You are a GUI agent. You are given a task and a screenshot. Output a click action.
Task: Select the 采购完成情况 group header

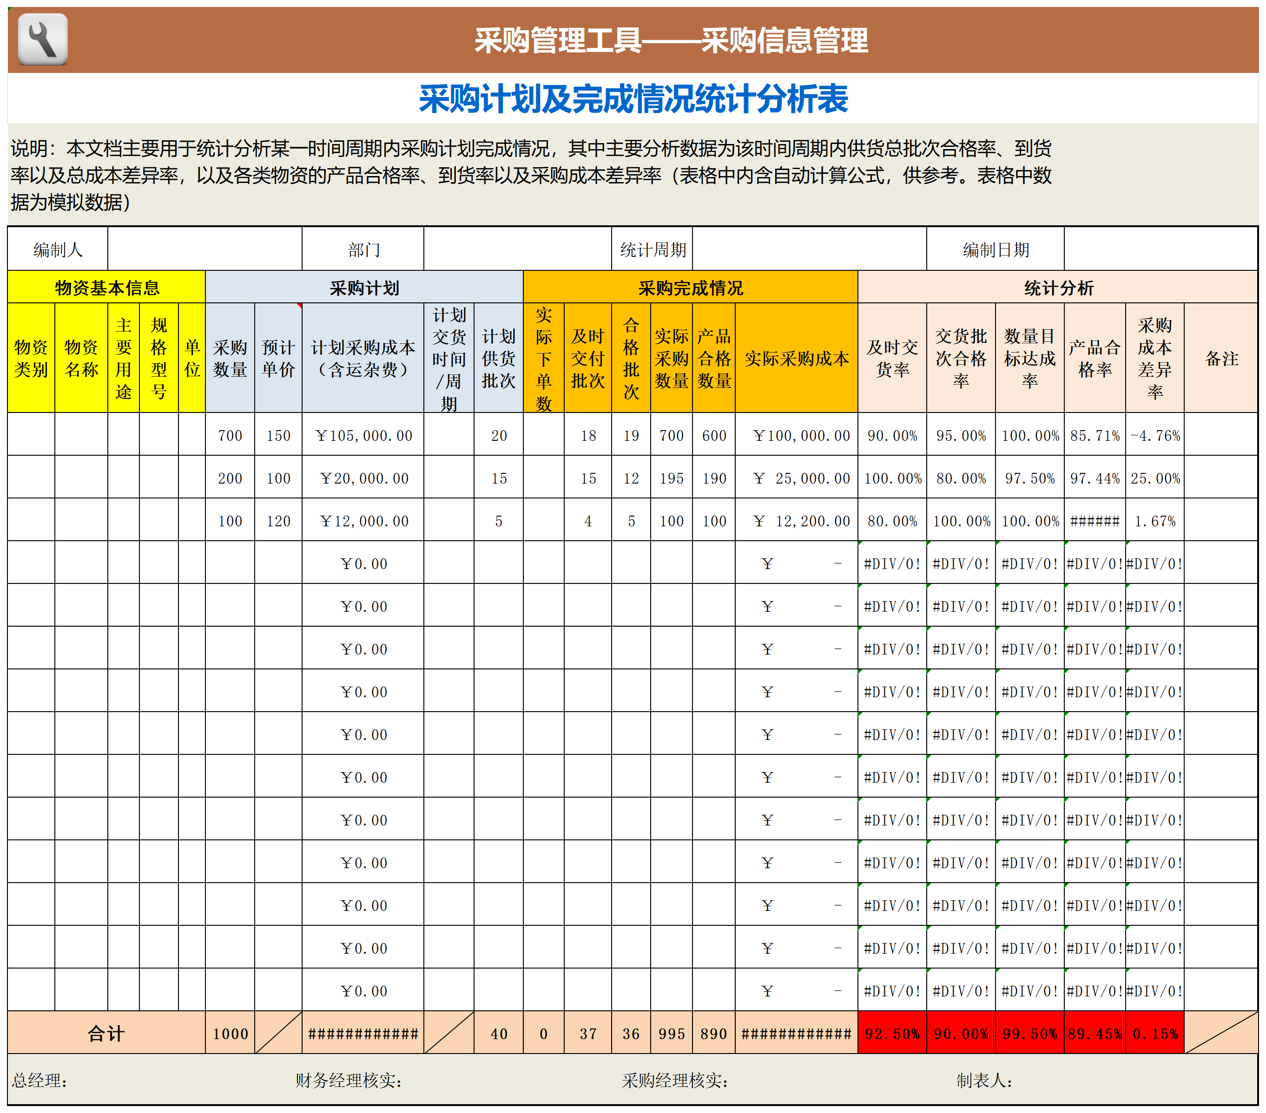691,287
